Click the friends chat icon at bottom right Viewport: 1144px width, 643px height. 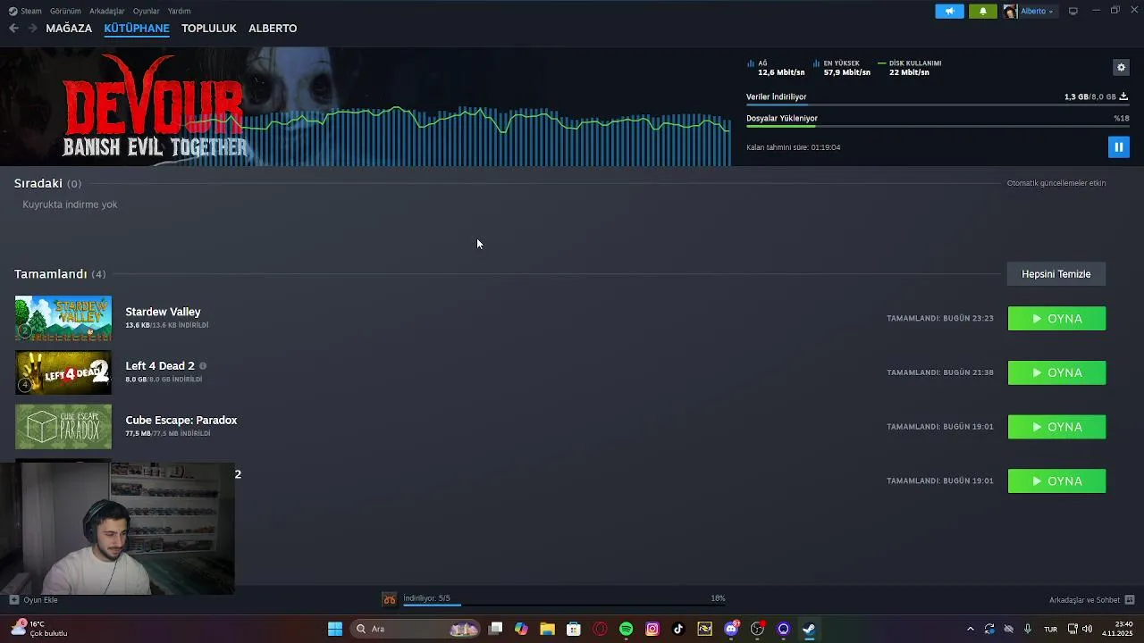pyautogui.click(x=1130, y=600)
